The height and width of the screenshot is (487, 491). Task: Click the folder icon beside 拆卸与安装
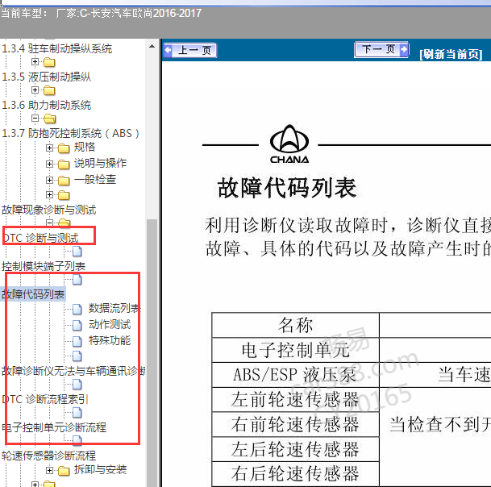coord(64,470)
